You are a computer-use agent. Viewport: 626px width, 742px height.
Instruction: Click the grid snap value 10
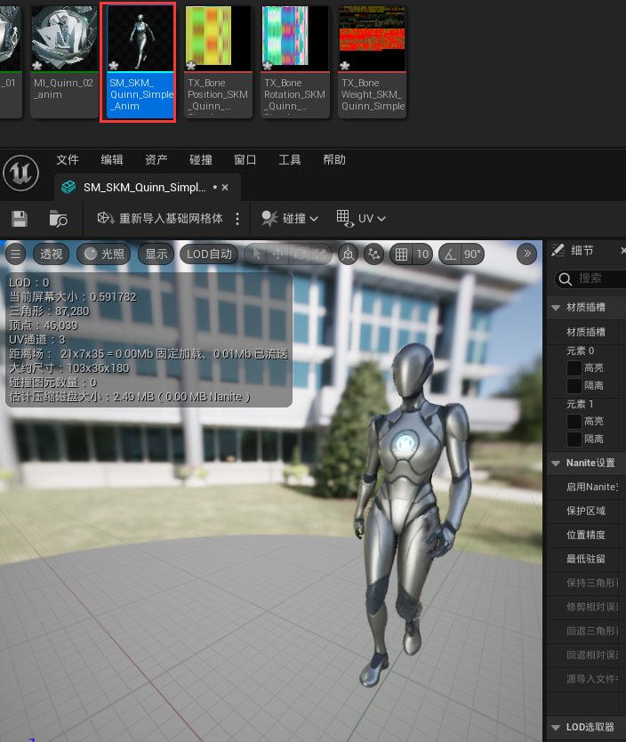click(422, 254)
